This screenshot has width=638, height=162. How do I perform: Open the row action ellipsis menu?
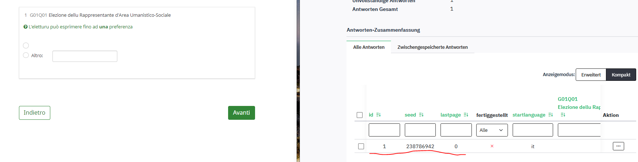[618, 146]
